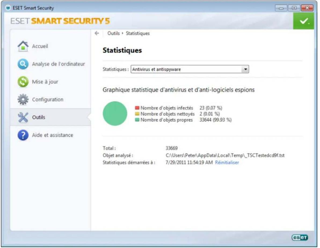
Task: Click the red infected objects swatch
Action: pyautogui.click(x=137, y=108)
